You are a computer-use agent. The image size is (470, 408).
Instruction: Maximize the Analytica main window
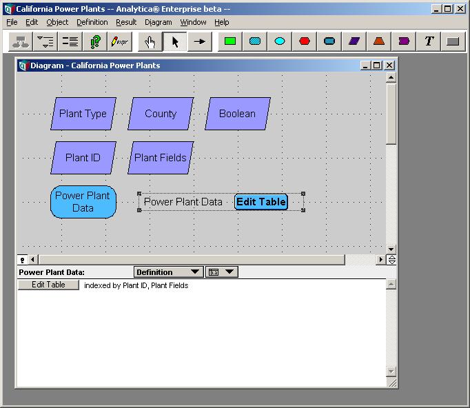[x=447, y=9]
